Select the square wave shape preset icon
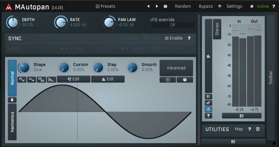The image size is (279, 147). pyautogui.click(x=41, y=80)
